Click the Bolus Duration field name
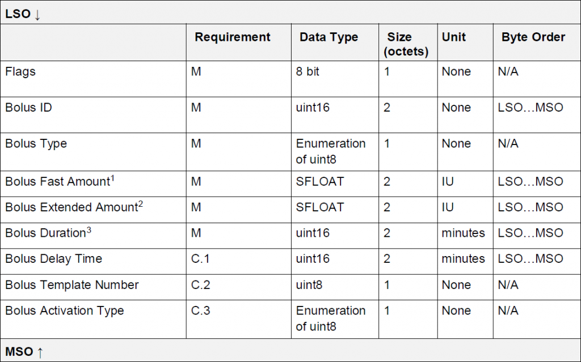The height and width of the screenshot is (362, 581). (48, 232)
